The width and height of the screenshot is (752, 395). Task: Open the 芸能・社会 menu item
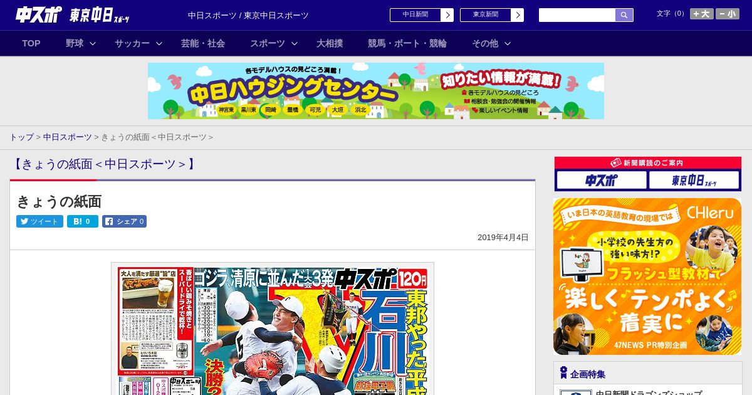click(x=203, y=43)
